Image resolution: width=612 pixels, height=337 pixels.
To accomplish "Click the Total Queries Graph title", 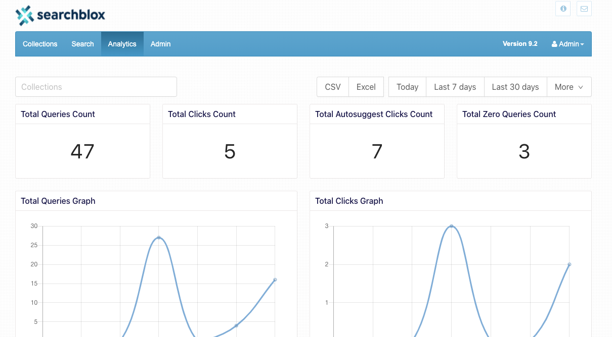I will [x=58, y=201].
